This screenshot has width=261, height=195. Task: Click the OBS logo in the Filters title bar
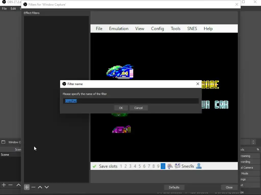[x=25, y=4]
